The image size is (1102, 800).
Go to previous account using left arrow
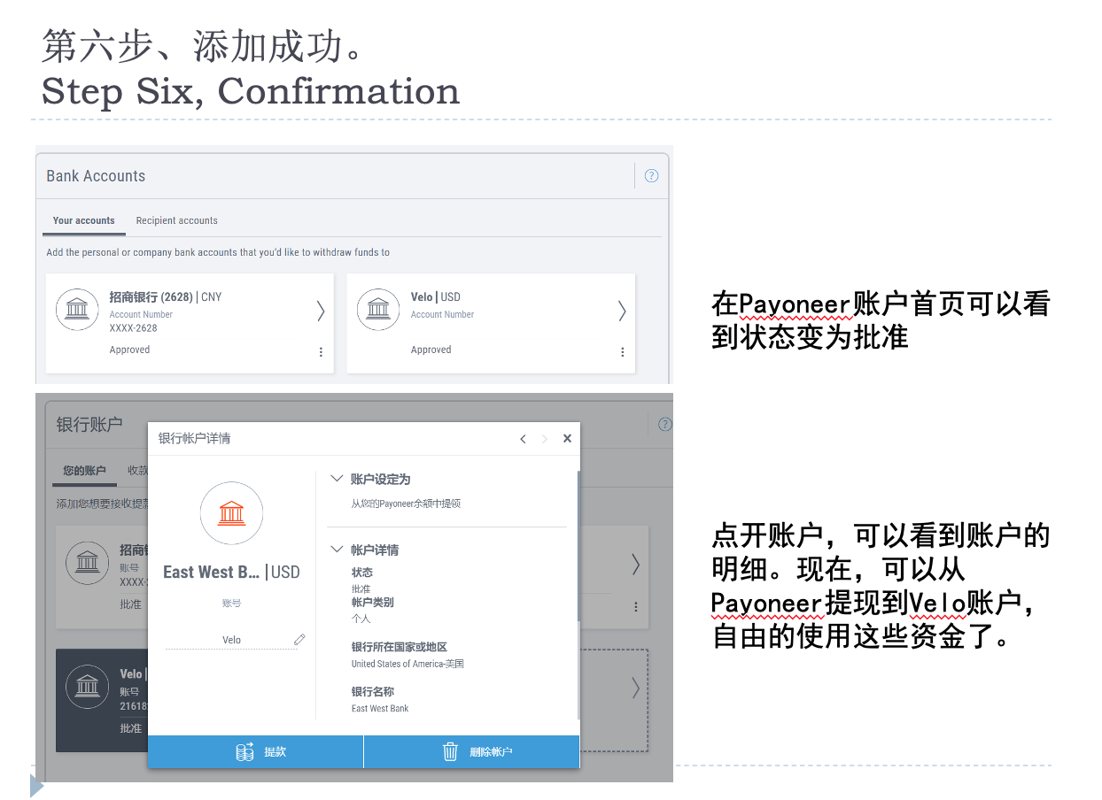(x=523, y=439)
